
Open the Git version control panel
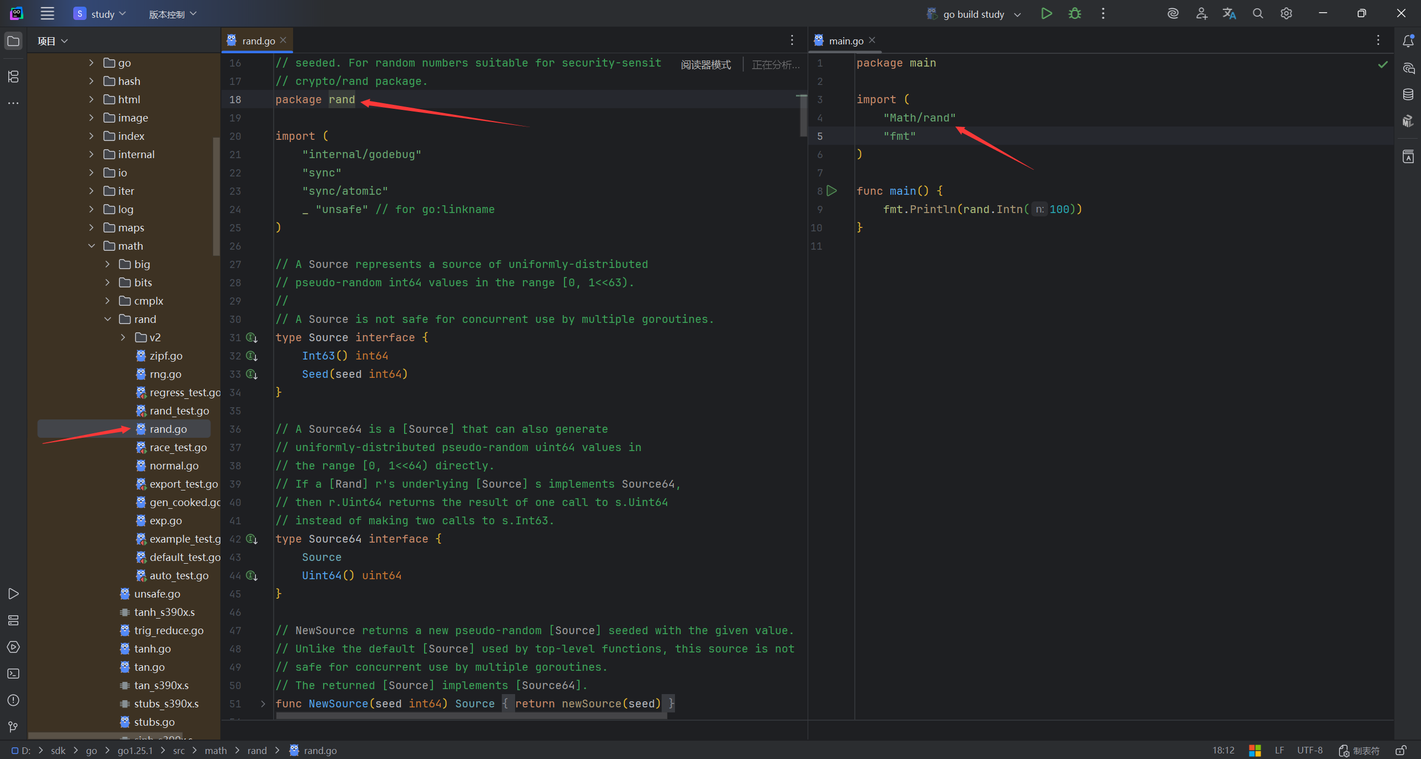pyautogui.click(x=13, y=727)
